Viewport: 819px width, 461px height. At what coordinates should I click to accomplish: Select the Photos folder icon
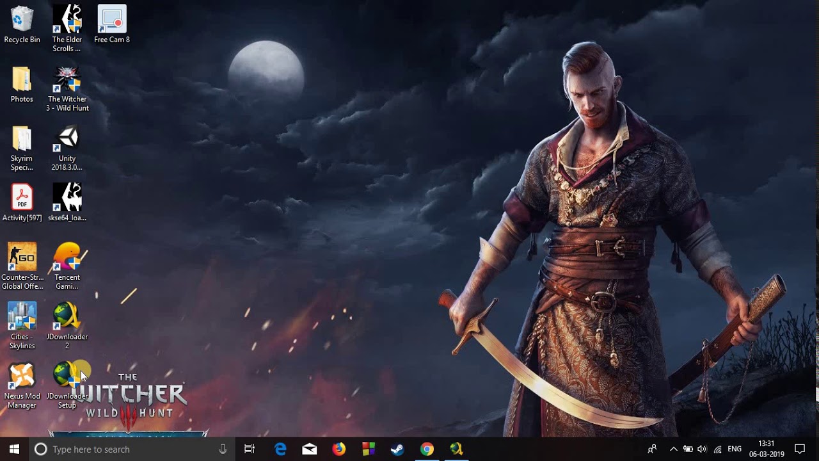click(x=22, y=85)
